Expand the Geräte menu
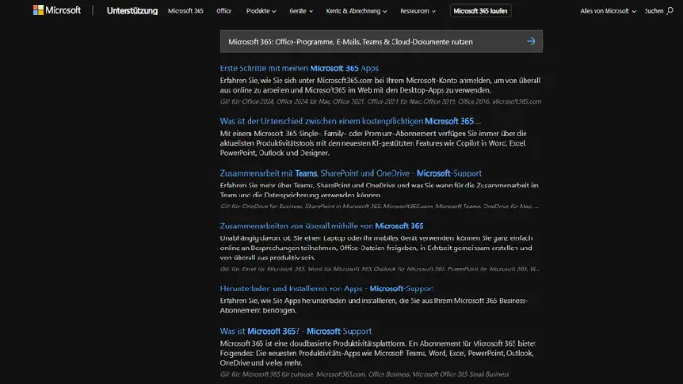This screenshot has width=683, height=384. (301, 11)
